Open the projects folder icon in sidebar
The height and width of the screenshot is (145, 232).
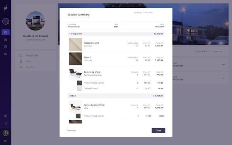pyautogui.click(x=6, y=32)
